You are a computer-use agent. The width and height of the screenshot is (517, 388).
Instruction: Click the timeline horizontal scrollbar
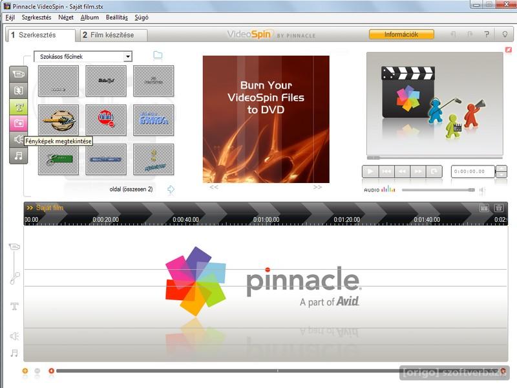pyautogui.click(x=277, y=371)
